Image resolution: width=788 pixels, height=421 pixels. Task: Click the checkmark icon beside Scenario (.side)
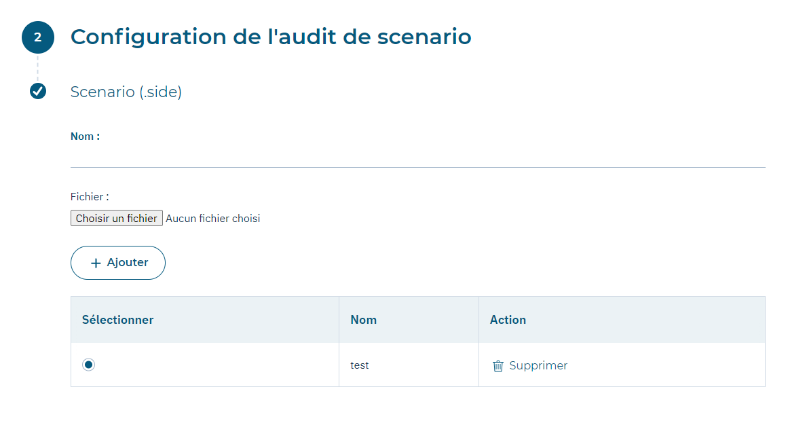38,91
